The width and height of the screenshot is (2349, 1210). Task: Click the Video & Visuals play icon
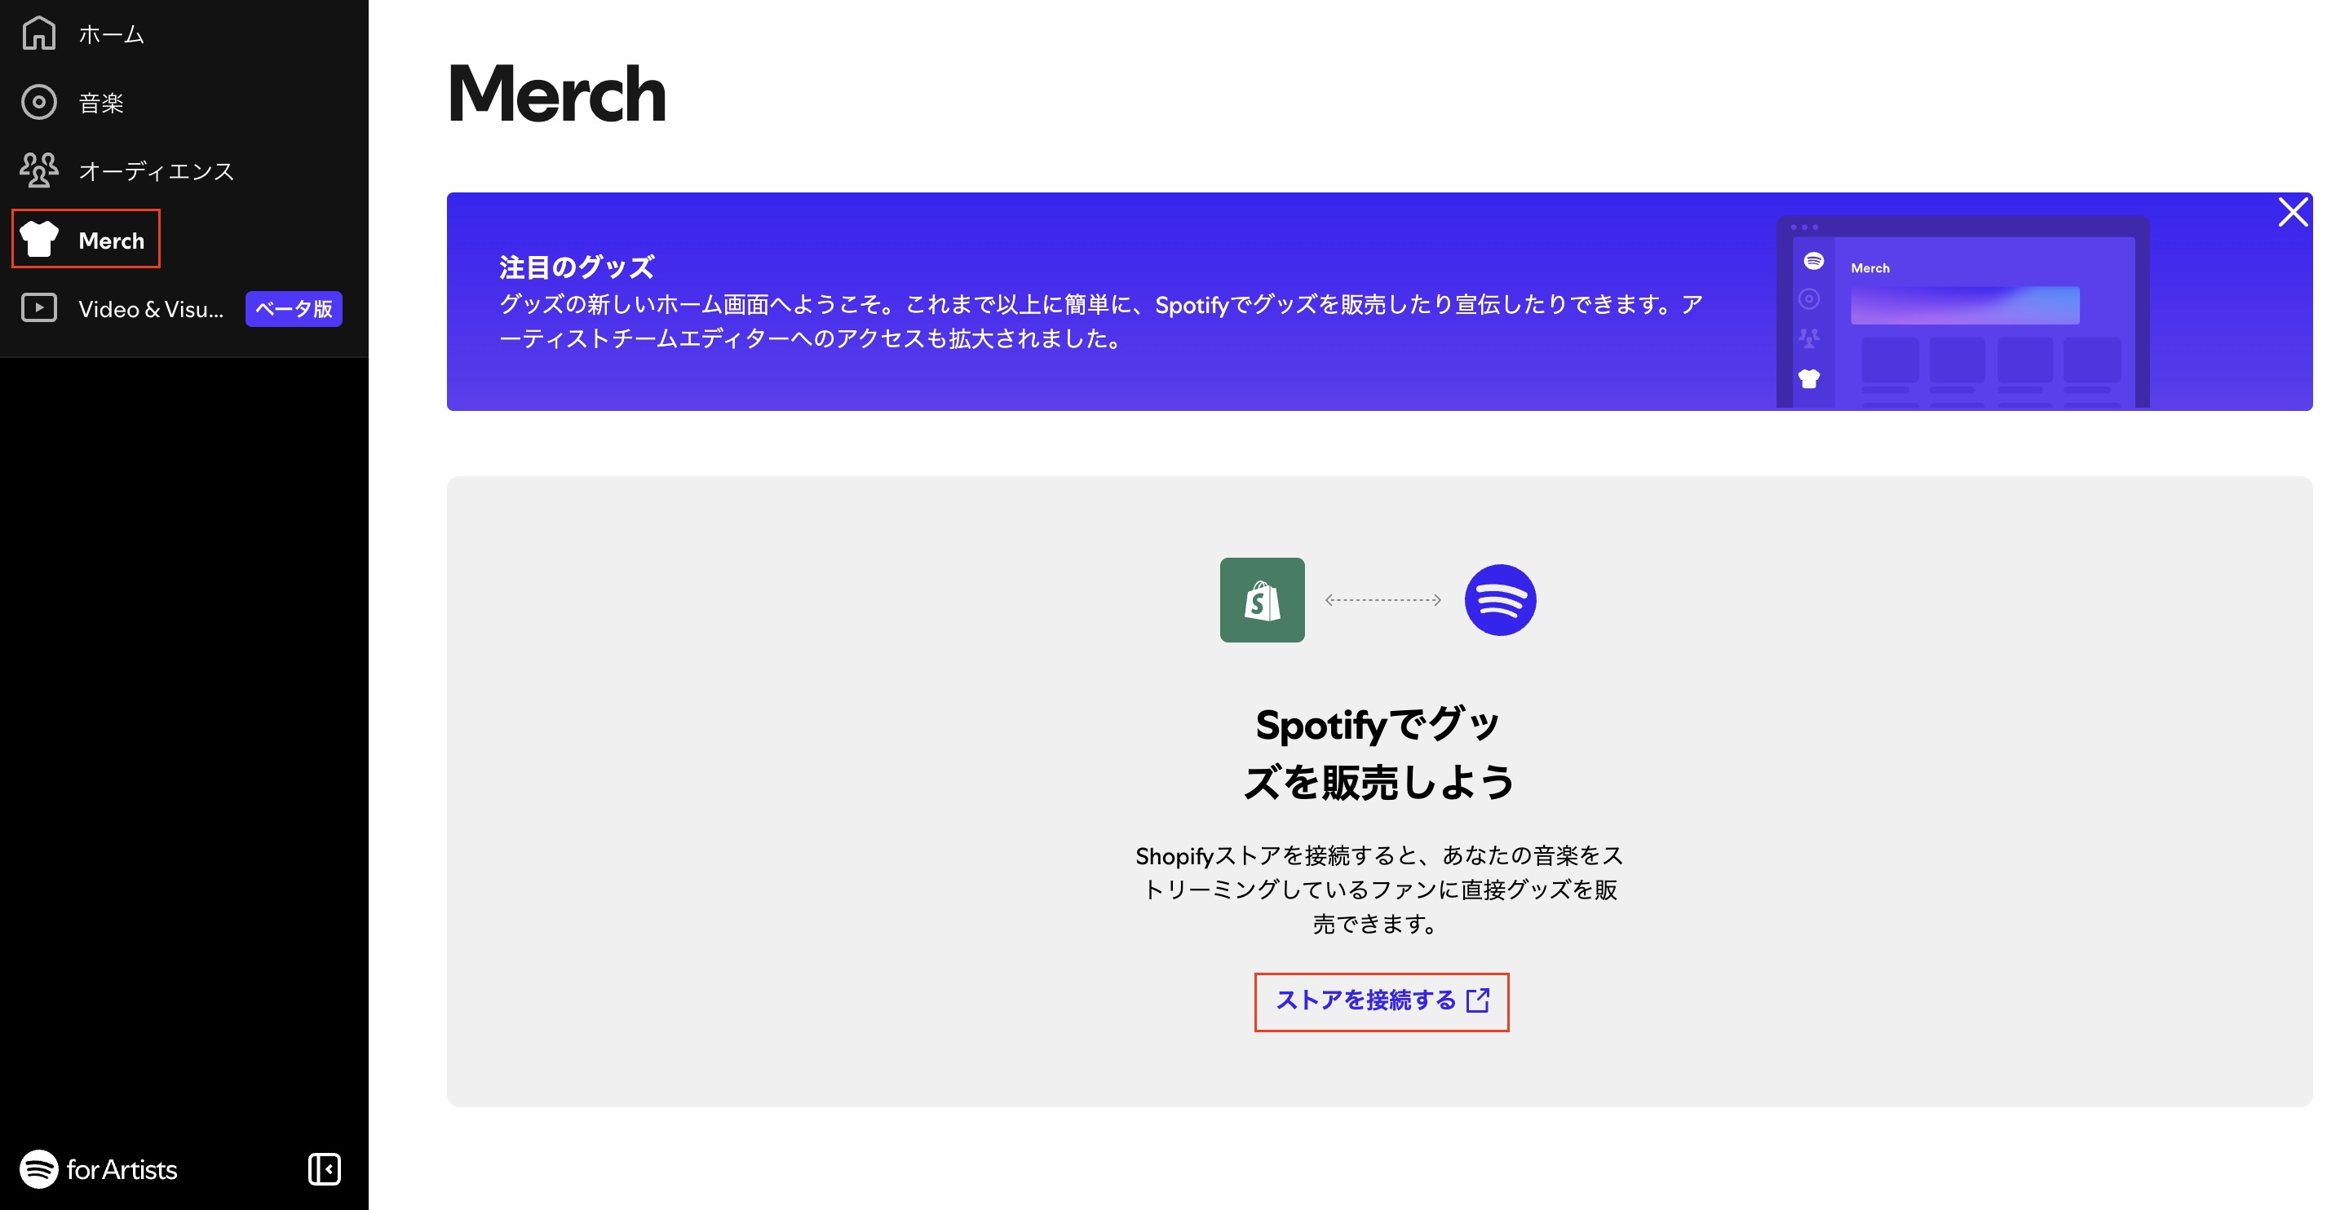pyautogui.click(x=38, y=308)
